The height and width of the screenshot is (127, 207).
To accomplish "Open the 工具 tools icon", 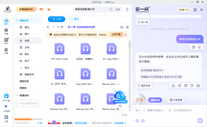I will 6,119.
